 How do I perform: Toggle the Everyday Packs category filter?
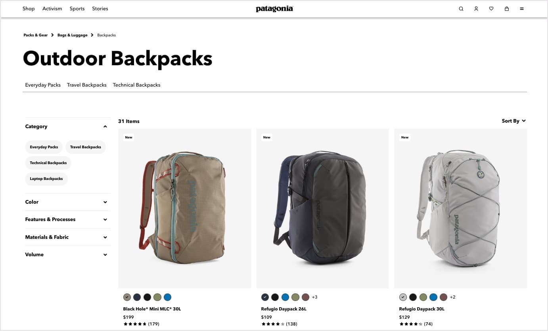click(44, 147)
